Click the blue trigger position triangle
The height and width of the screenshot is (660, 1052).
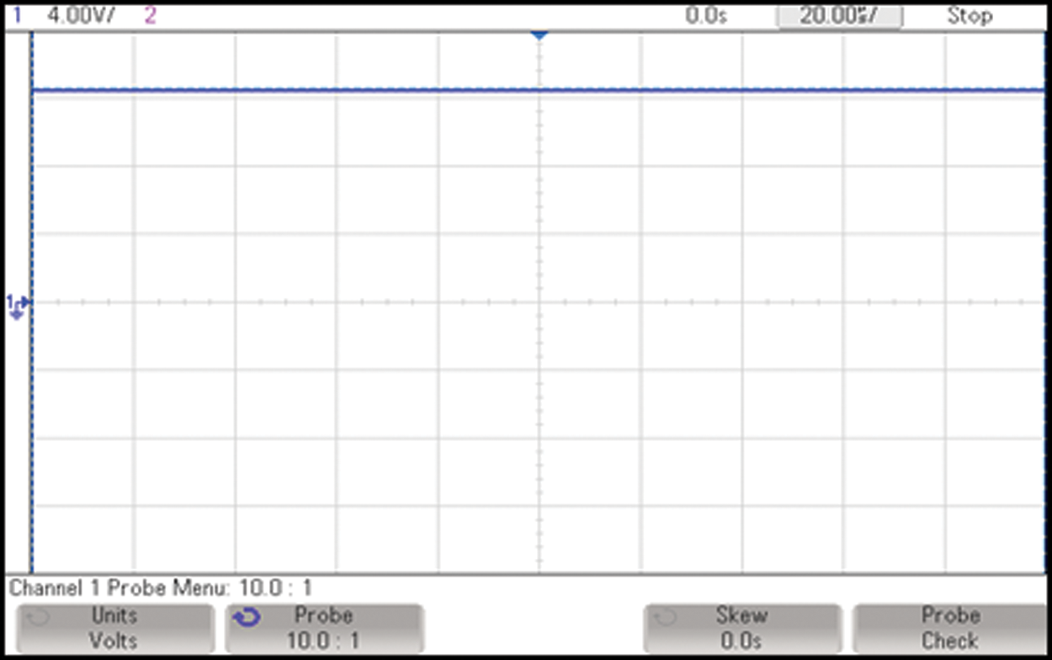pyautogui.click(x=539, y=35)
